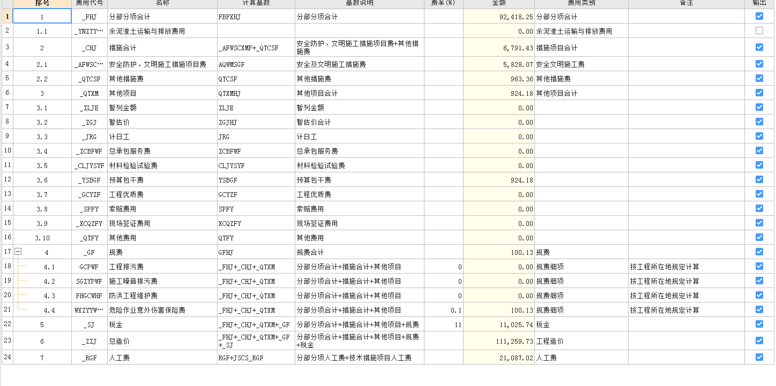Select the cost code cell _CHJ

(x=89, y=48)
